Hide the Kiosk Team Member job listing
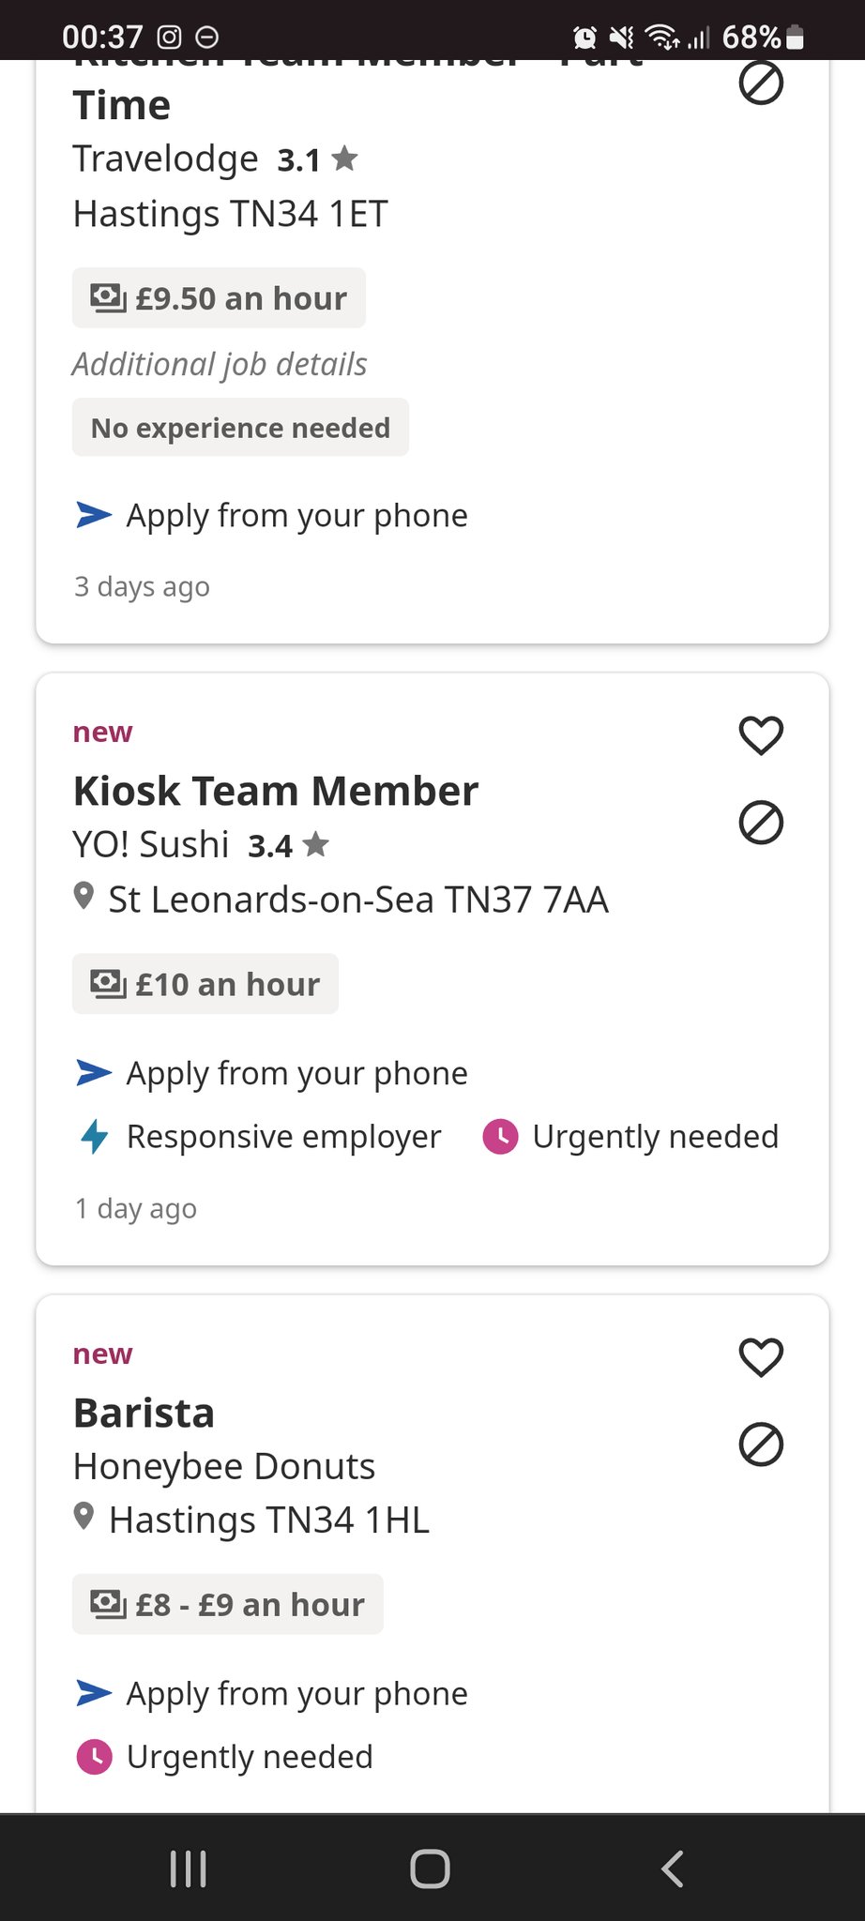This screenshot has width=865, height=1921. coord(761,823)
